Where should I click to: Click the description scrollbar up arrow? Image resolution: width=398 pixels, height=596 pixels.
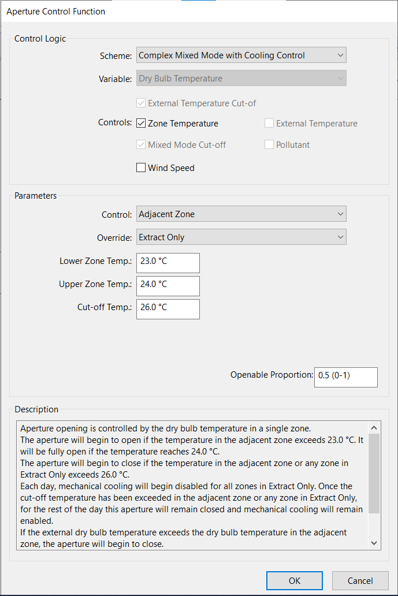(374, 428)
